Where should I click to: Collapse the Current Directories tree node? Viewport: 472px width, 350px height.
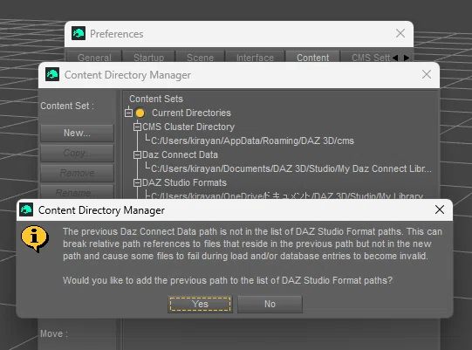coord(128,113)
